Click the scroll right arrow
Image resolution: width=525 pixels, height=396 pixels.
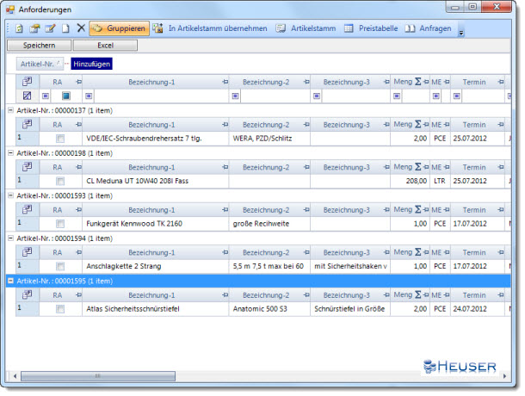click(x=504, y=376)
